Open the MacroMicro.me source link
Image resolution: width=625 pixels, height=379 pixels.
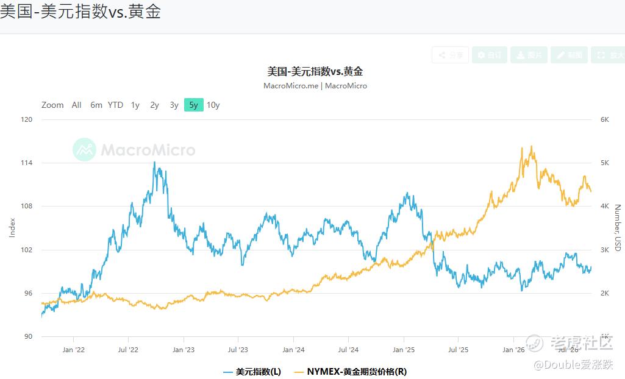click(291, 85)
